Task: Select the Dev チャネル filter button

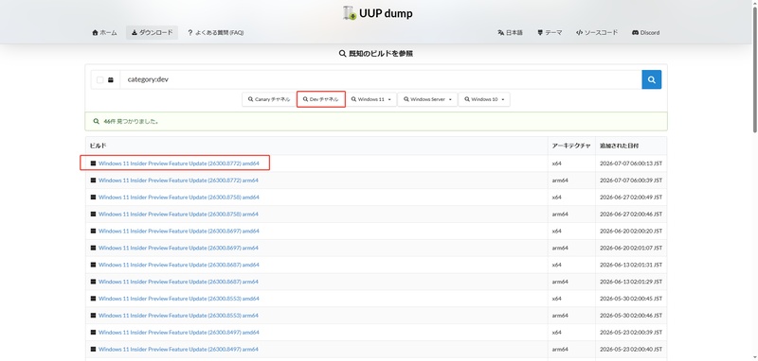Action: [321, 99]
